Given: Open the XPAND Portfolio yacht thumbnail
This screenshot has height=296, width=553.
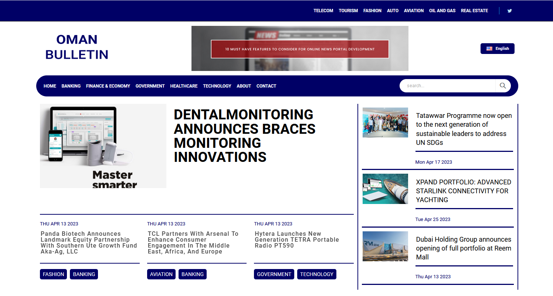Looking at the screenshot, I should pyautogui.click(x=385, y=189).
